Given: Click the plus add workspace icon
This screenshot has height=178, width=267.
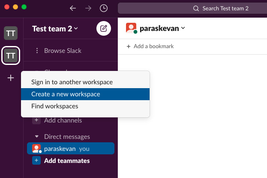Looking at the screenshot, I should (x=11, y=78).
